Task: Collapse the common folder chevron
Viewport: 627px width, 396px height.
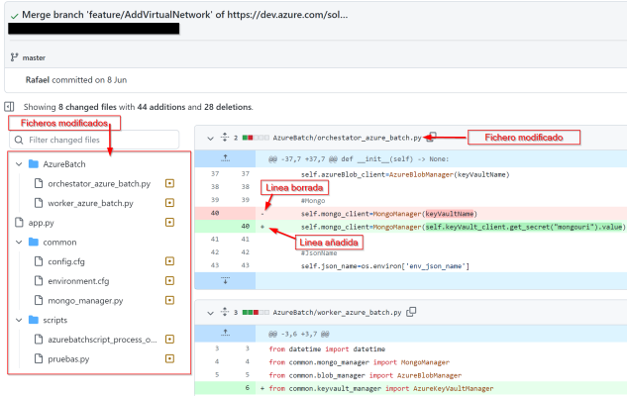Action: pyautogui.click(x=19, y=243)
